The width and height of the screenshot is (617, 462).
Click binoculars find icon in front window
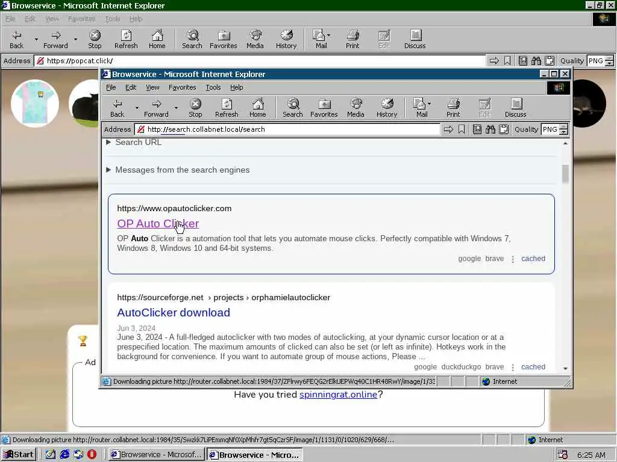[x=490, y=129]
